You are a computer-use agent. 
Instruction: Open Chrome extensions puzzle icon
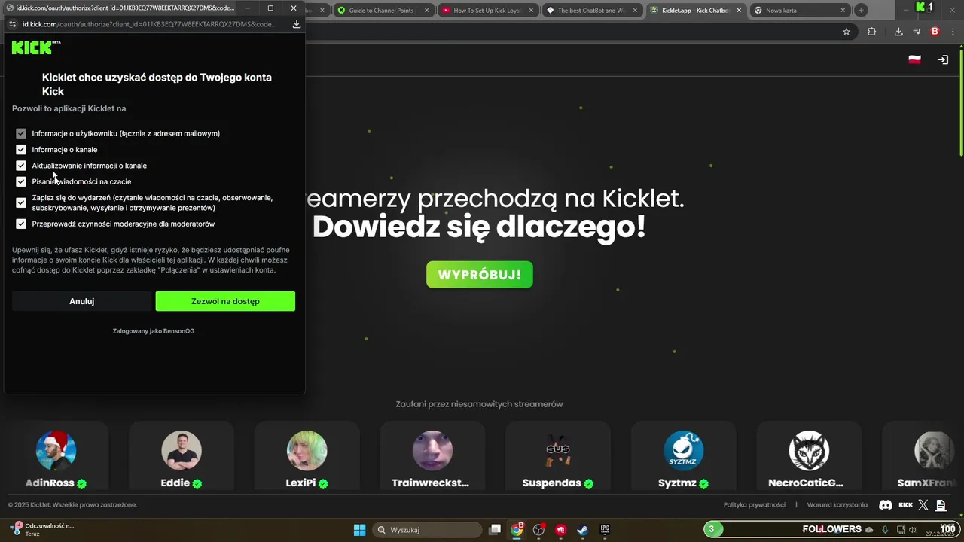pos(872,32)
